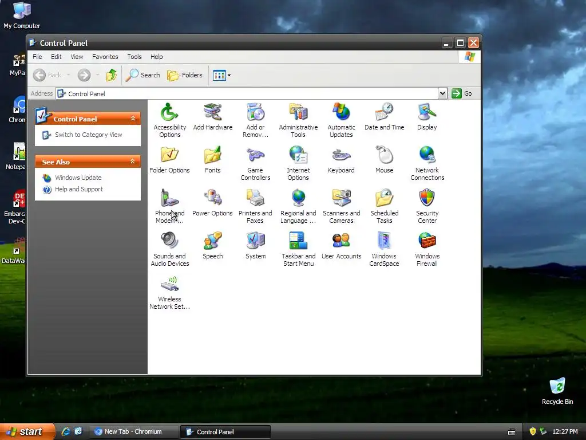Select Internet Options icon
This screenshot has width=586, height=440.
298,163
